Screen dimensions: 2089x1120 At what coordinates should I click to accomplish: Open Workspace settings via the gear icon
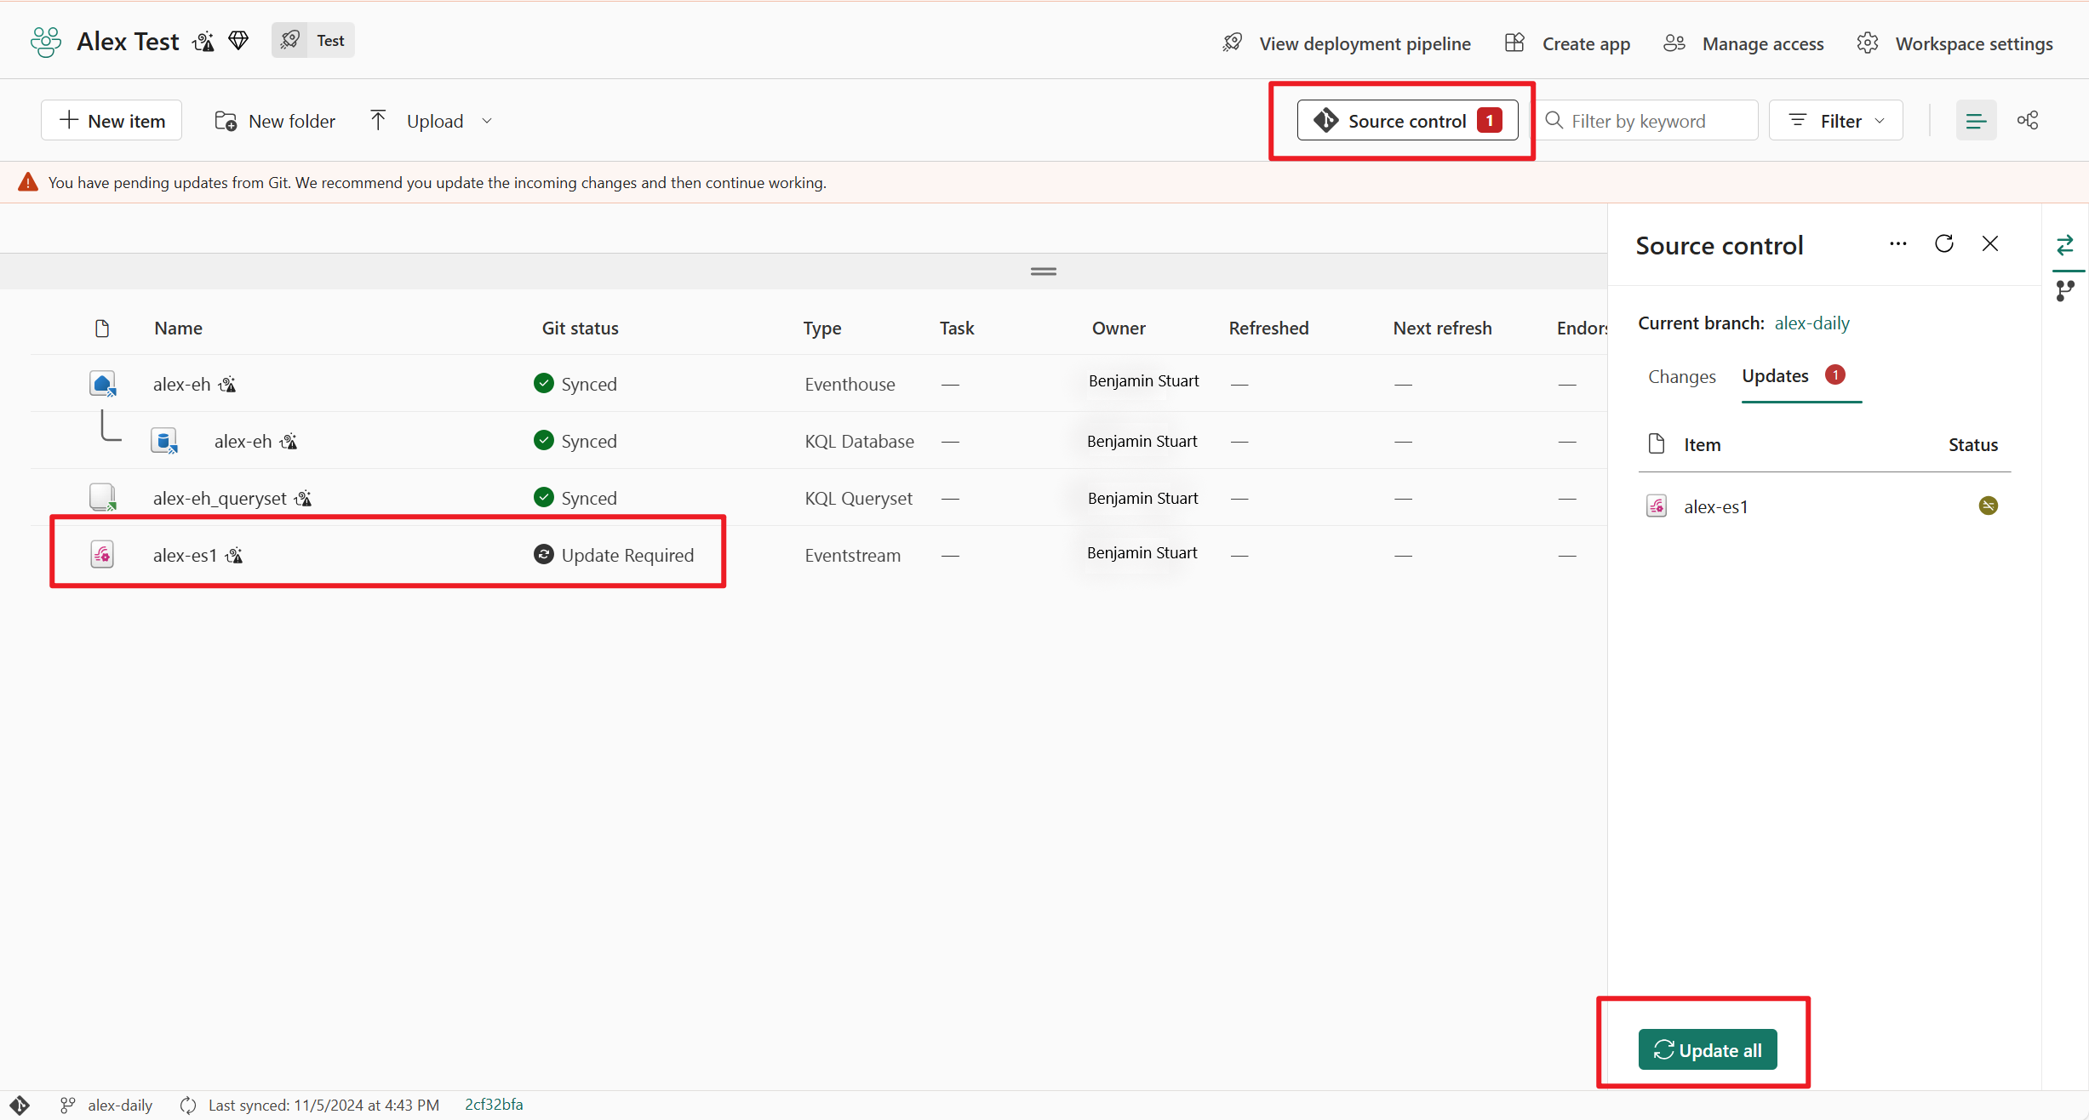click(1868, 43)
